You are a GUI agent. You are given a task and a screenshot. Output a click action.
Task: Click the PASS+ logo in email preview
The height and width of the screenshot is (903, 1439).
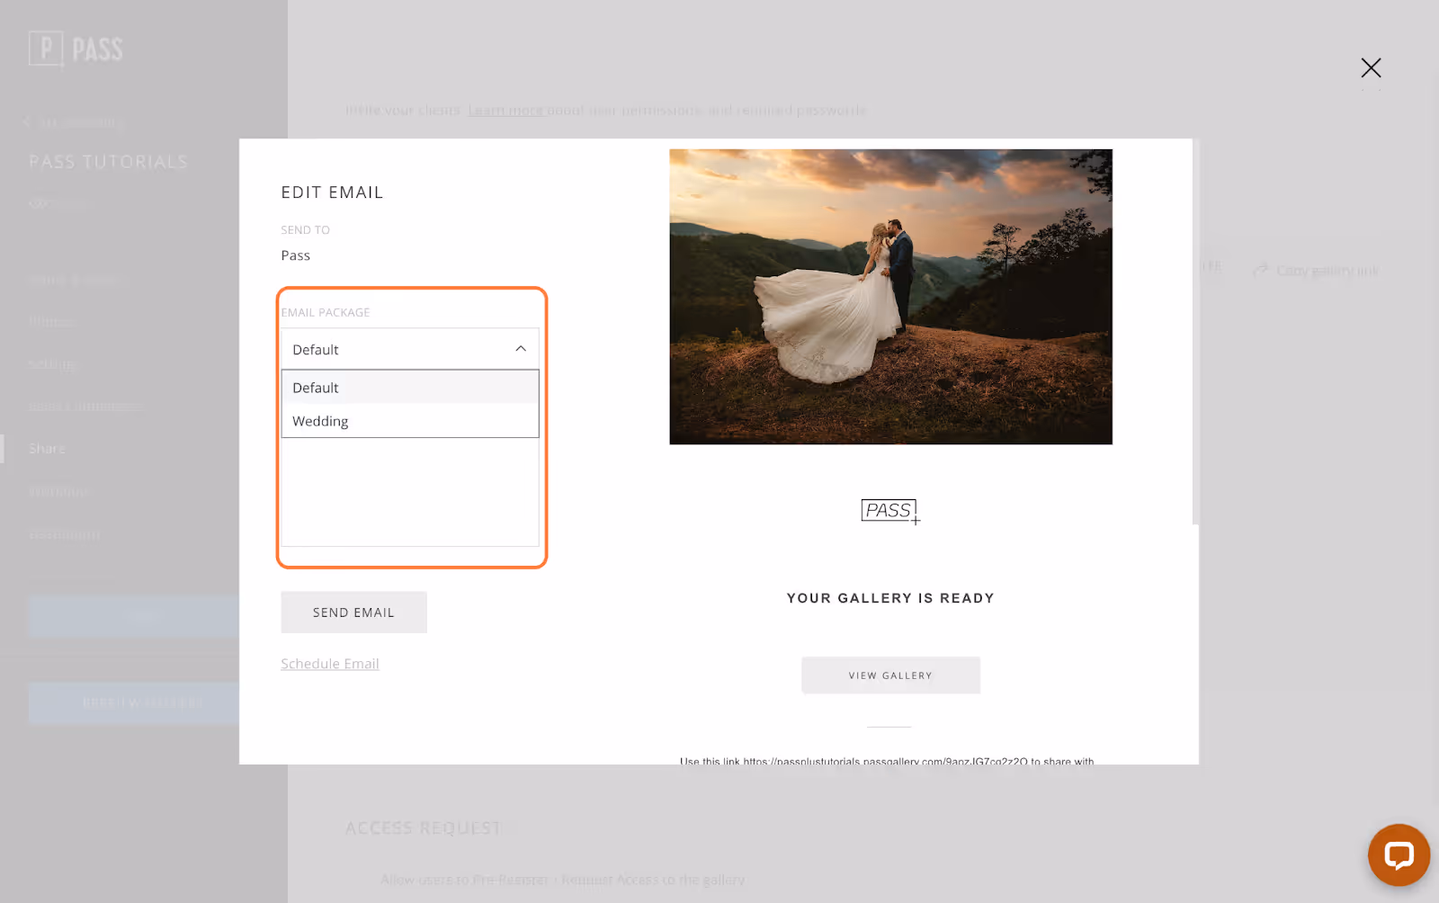click(890, 511)
